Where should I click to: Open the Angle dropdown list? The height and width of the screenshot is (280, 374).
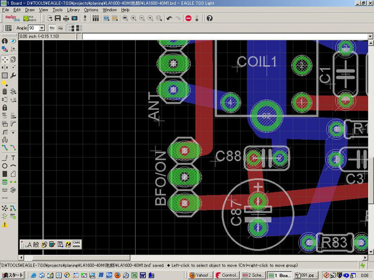click(41, 28)
